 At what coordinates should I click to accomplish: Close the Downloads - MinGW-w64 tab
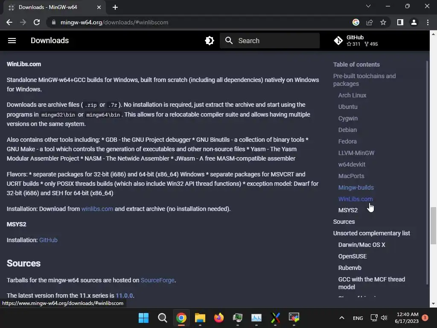coord(99,7)
